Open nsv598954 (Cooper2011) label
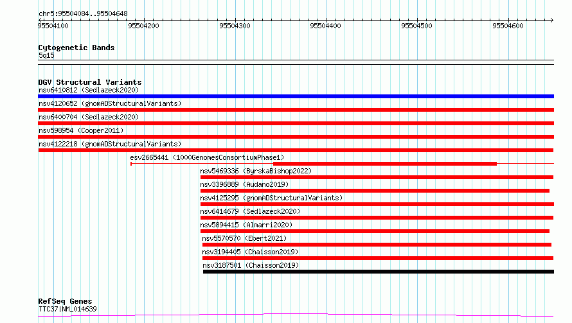The image size is (572, 323). (81, 130)
